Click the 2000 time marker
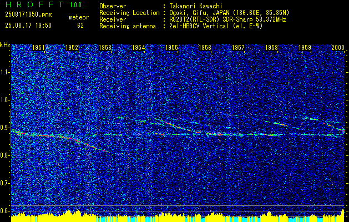 (x=338, y=48)
